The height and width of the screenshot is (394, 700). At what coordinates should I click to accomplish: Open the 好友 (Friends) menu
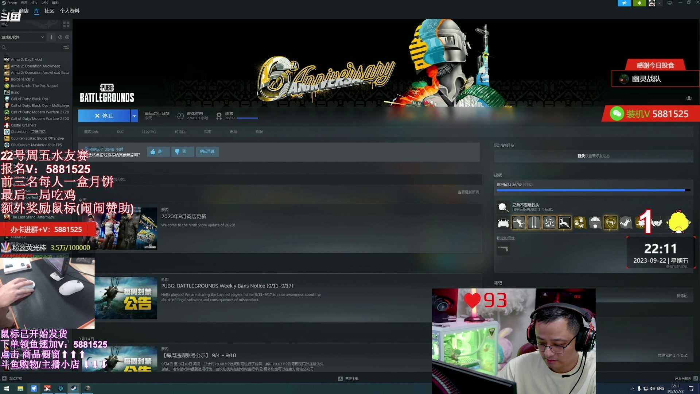pyautogui.click(x=34, y=3)
